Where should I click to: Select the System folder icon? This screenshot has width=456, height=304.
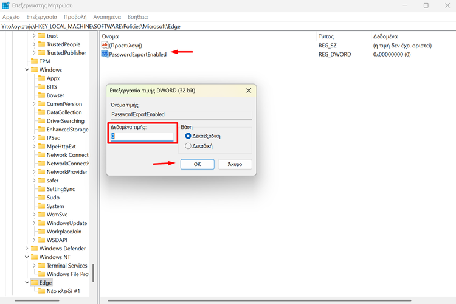click(x=41, y=206)
